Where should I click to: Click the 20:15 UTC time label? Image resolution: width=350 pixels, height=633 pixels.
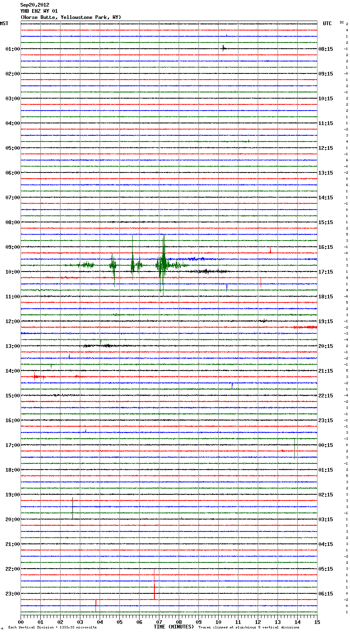326,346
